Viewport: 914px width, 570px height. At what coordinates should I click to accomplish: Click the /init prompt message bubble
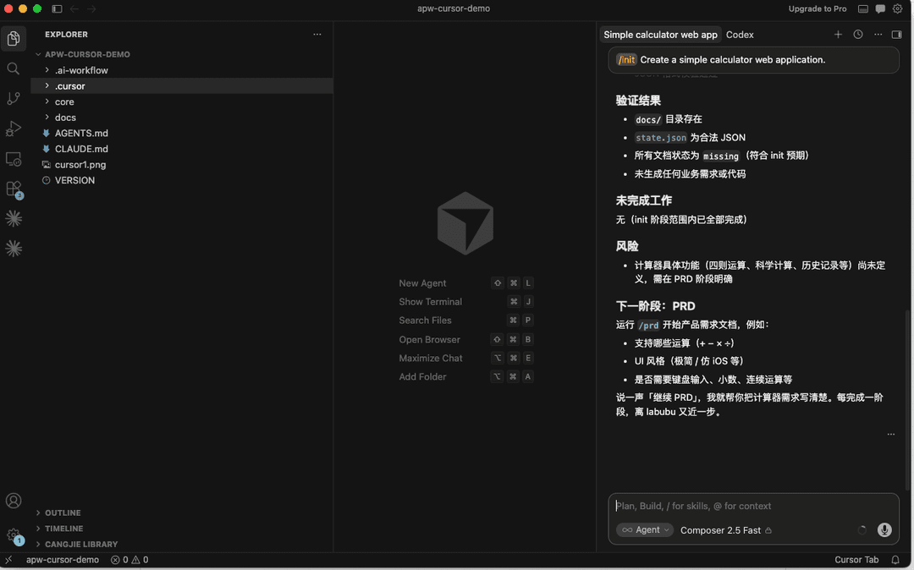coord(753,60)
